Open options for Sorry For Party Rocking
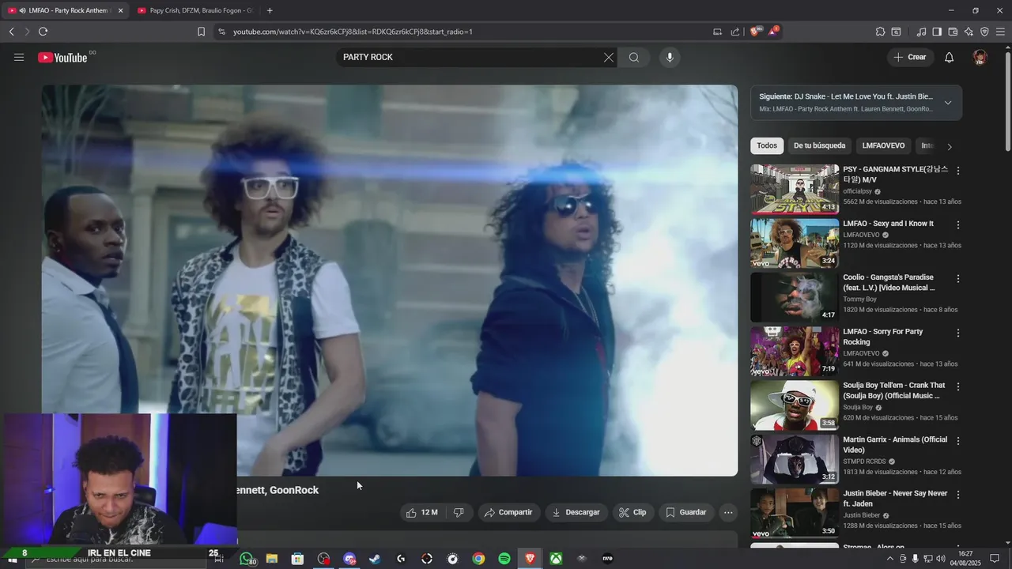This screenshot has height=569, width=1012. point(958,333)
